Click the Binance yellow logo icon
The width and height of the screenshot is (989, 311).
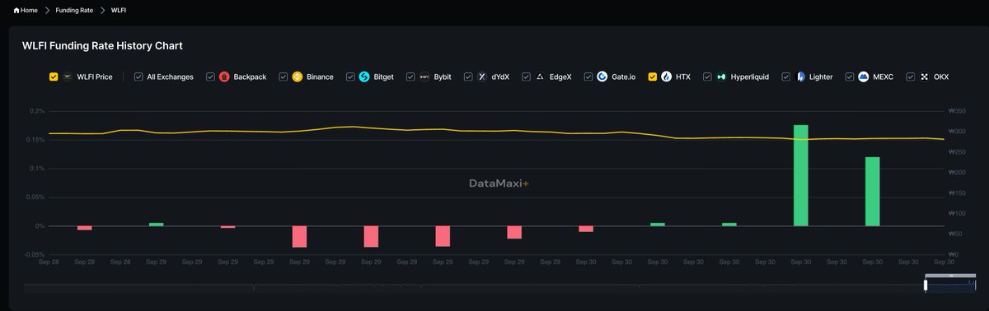pos(298,77)
